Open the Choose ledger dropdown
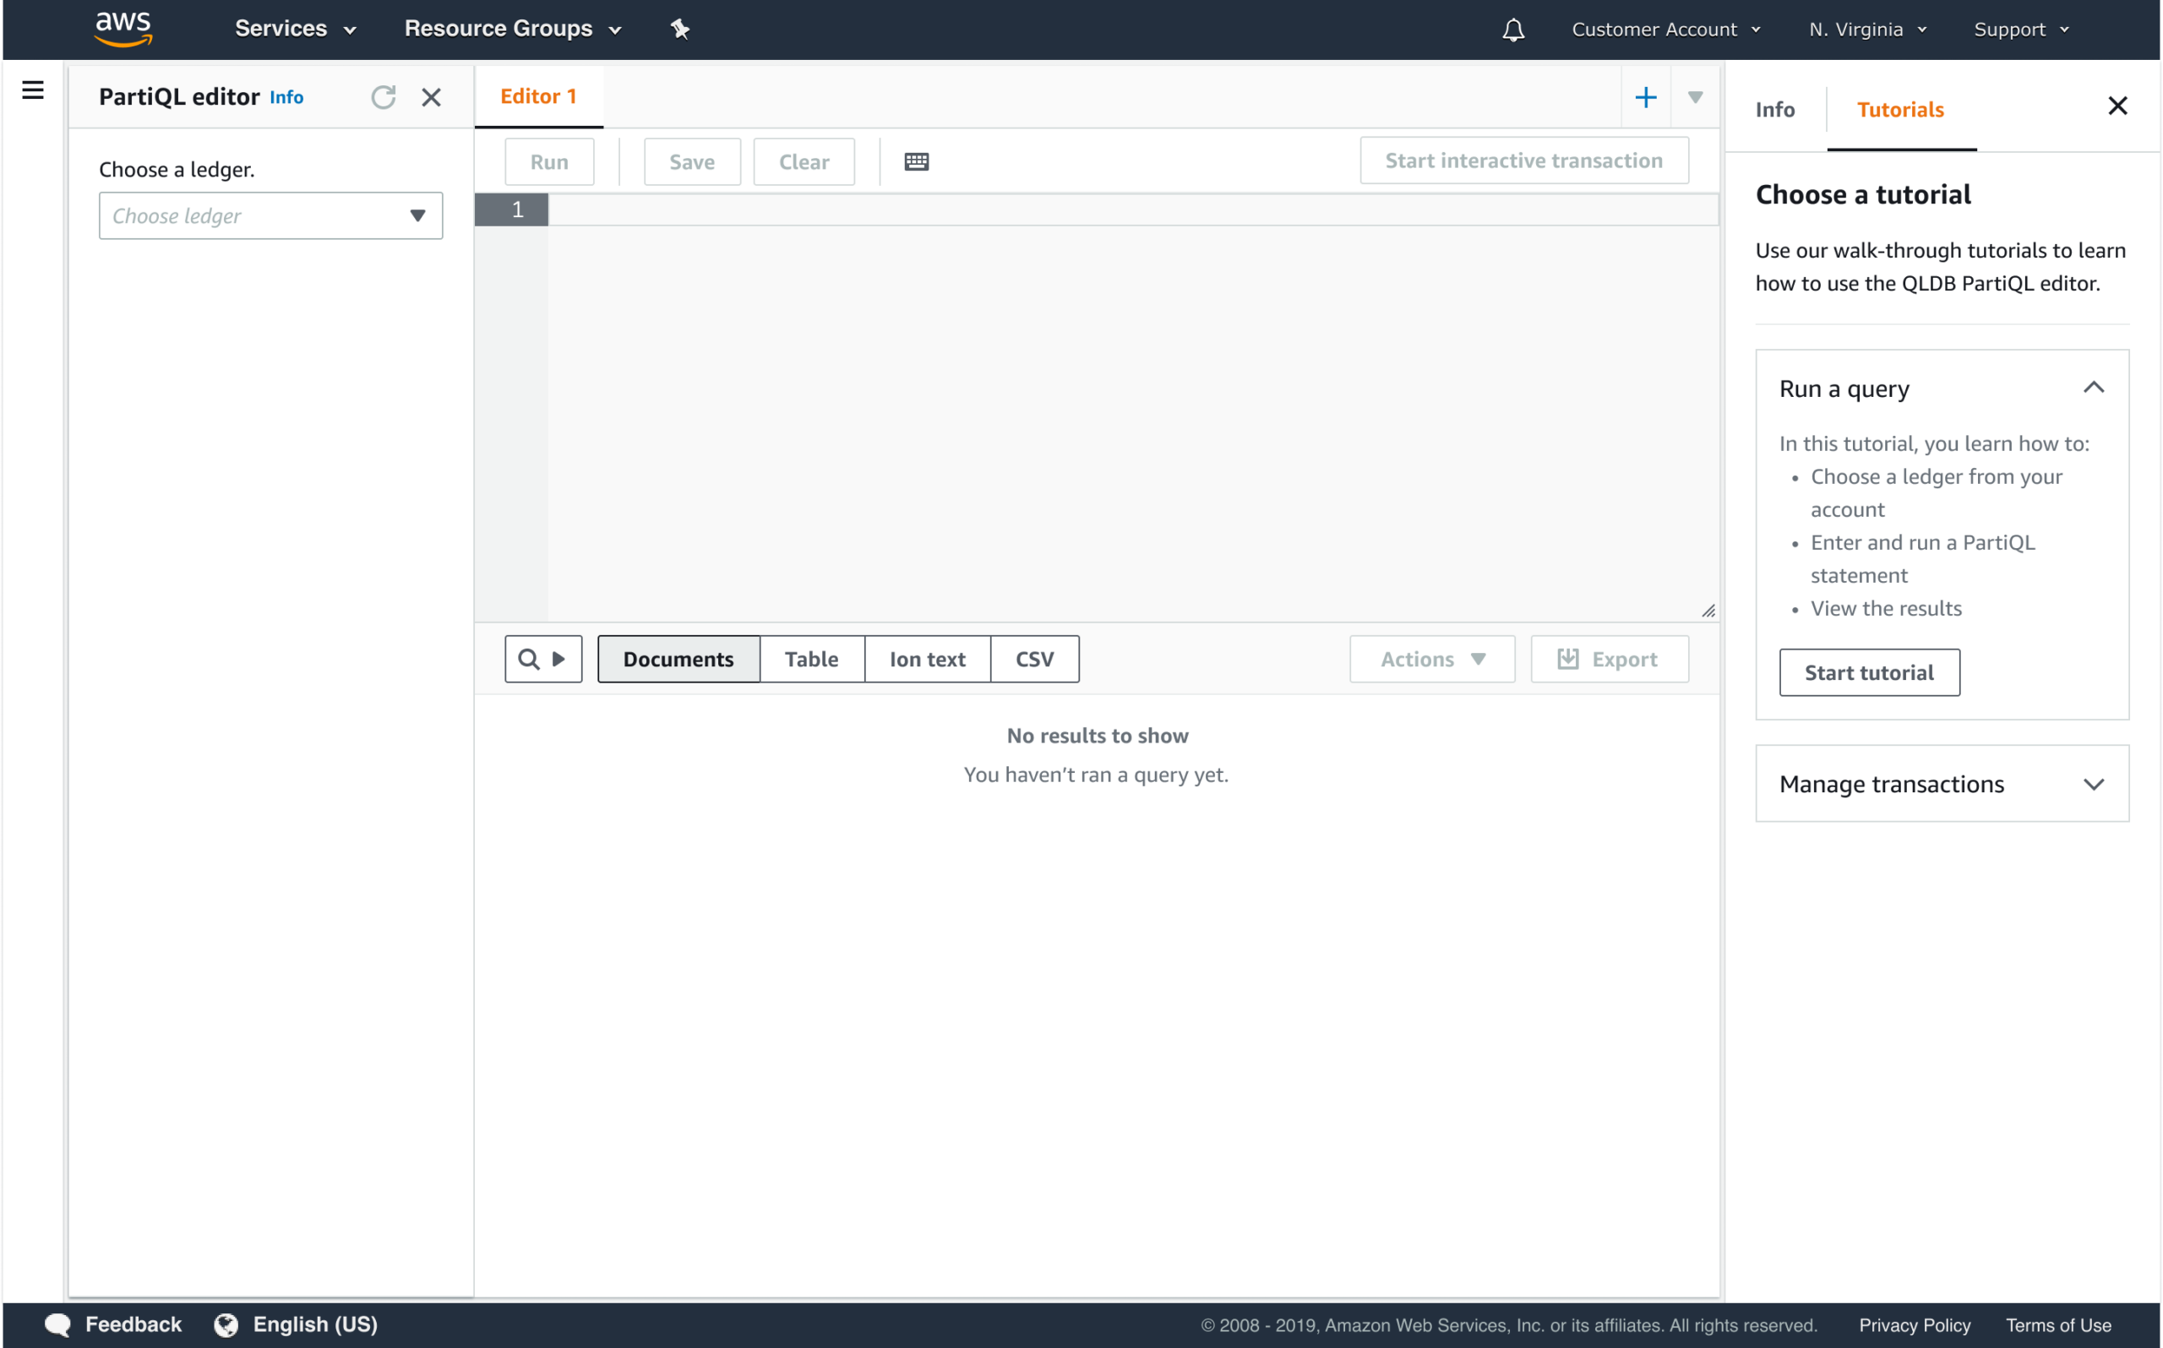The height and width of the screenshot is (1348, 2163). tap(270, 215)
